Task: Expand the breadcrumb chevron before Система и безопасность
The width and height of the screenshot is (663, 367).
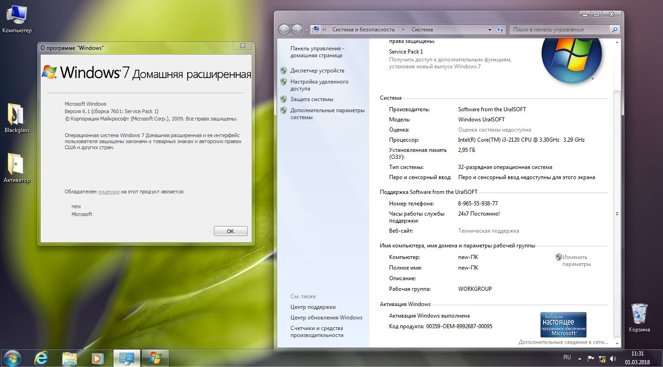Action: pos(324,30)
